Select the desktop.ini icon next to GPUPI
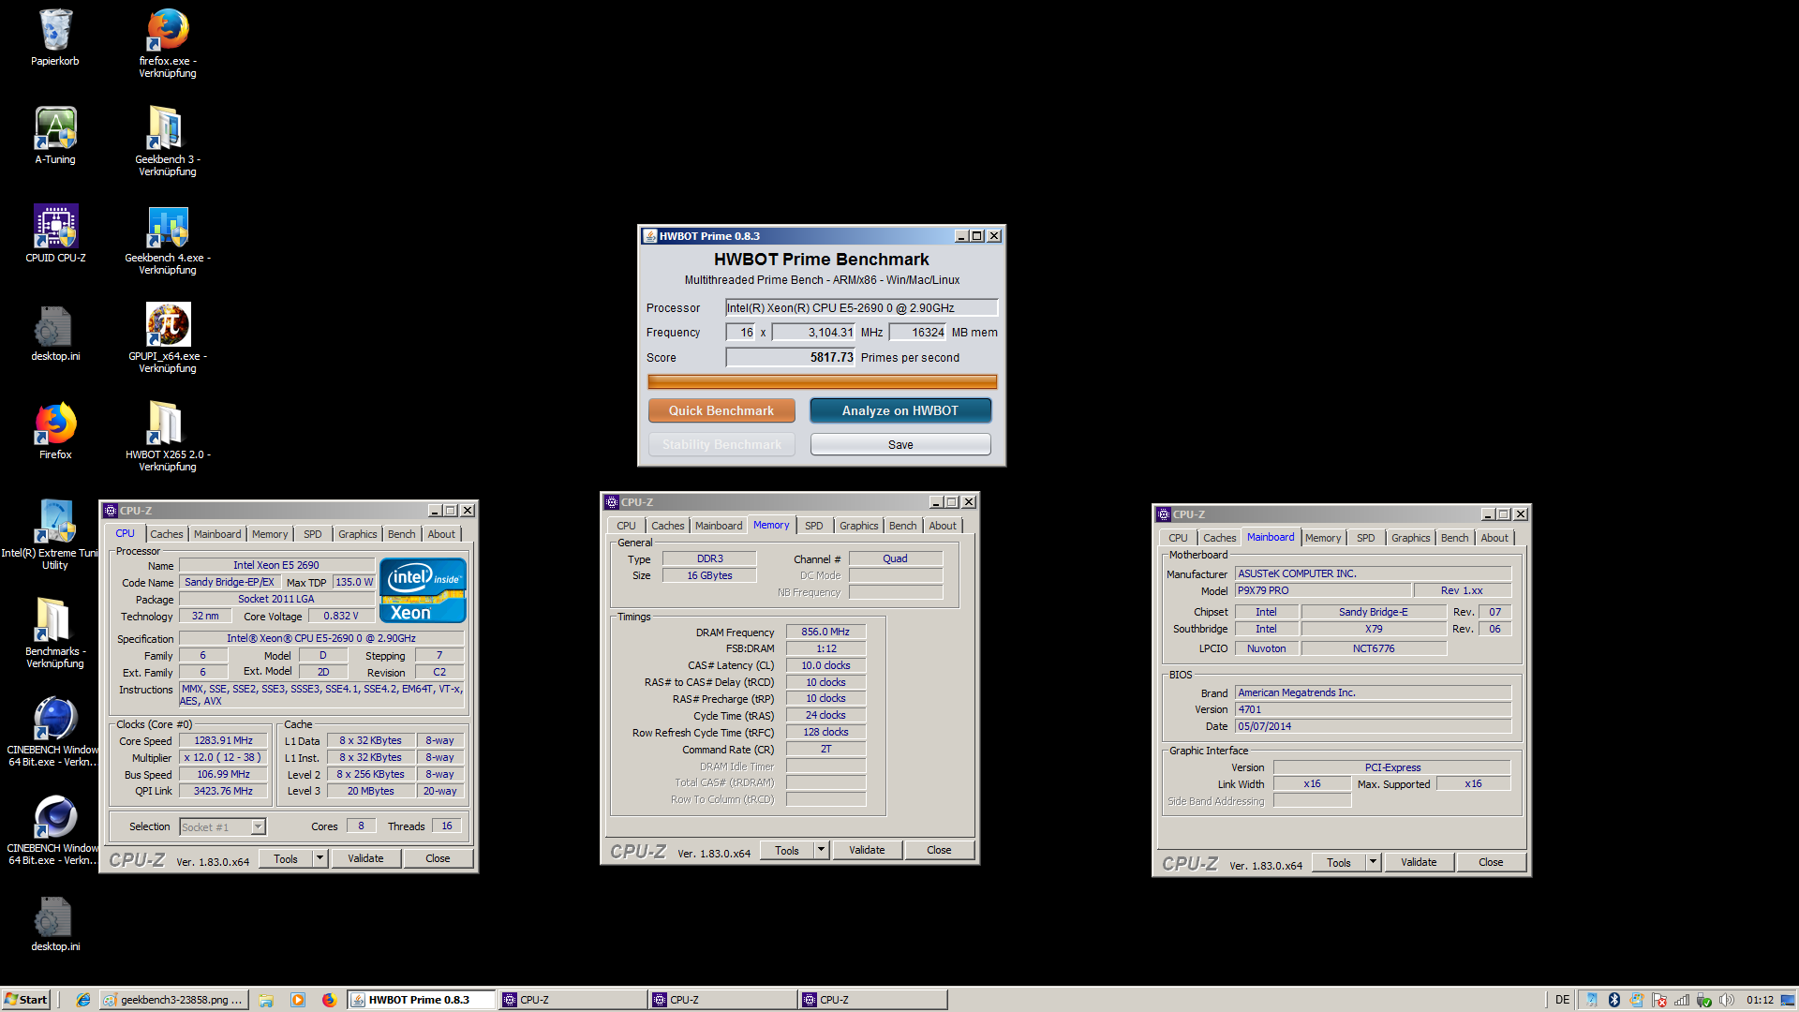This screenshot has height=1012, width=1799. pyautogui.click(x=53, y=325)
